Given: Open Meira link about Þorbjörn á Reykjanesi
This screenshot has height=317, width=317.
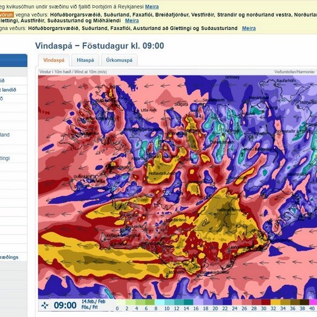Looking at the screenshot, I should (x=152, y=6).
